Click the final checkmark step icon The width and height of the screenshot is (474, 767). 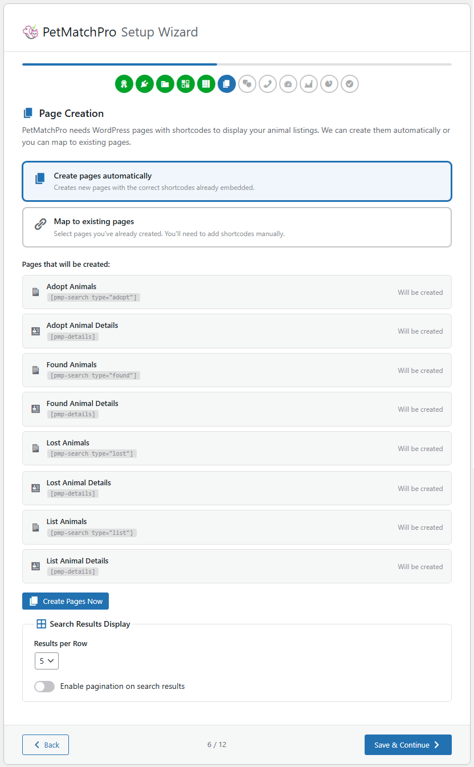(350, 84)
